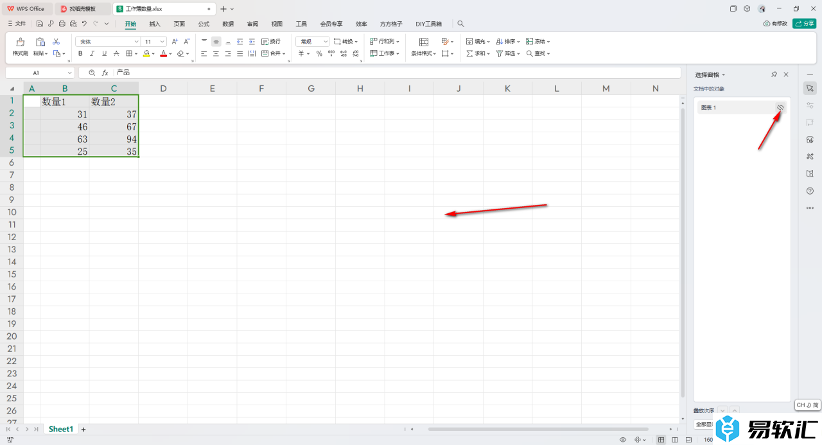
Task: Toggle Strikethrough formatting
Action: point(116,53)
